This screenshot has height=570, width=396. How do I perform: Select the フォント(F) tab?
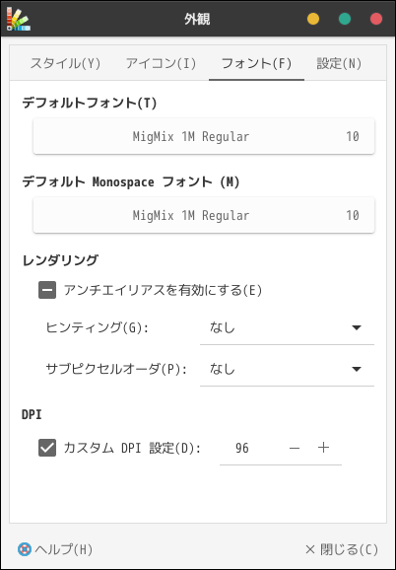pyautogui.click(x=256, y=64)
